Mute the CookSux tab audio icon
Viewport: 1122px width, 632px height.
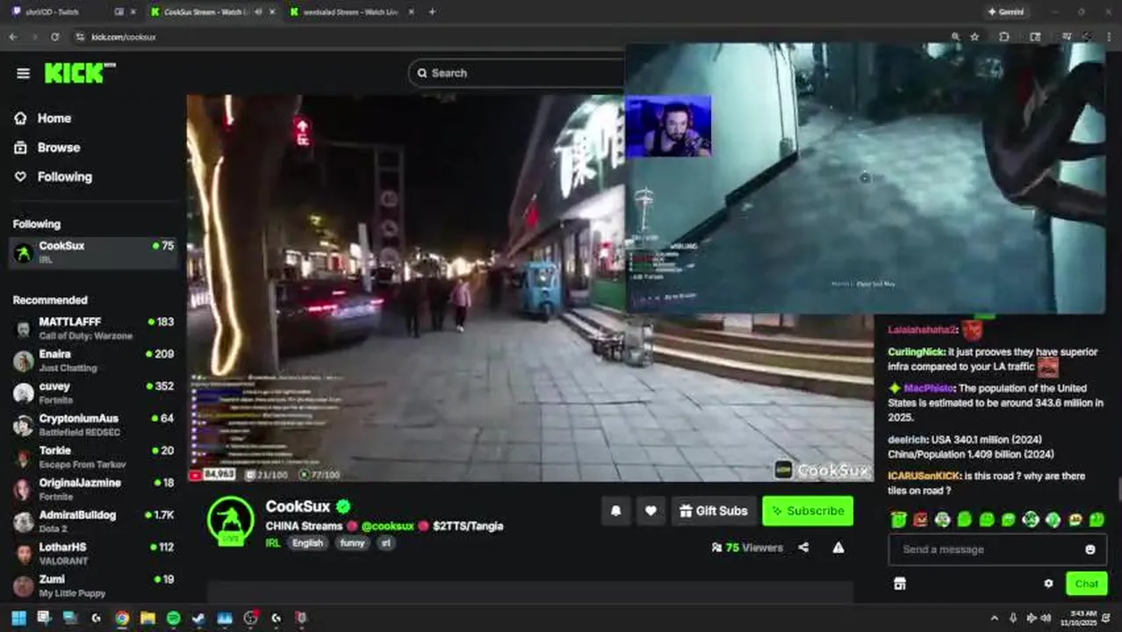pos(257,12)
